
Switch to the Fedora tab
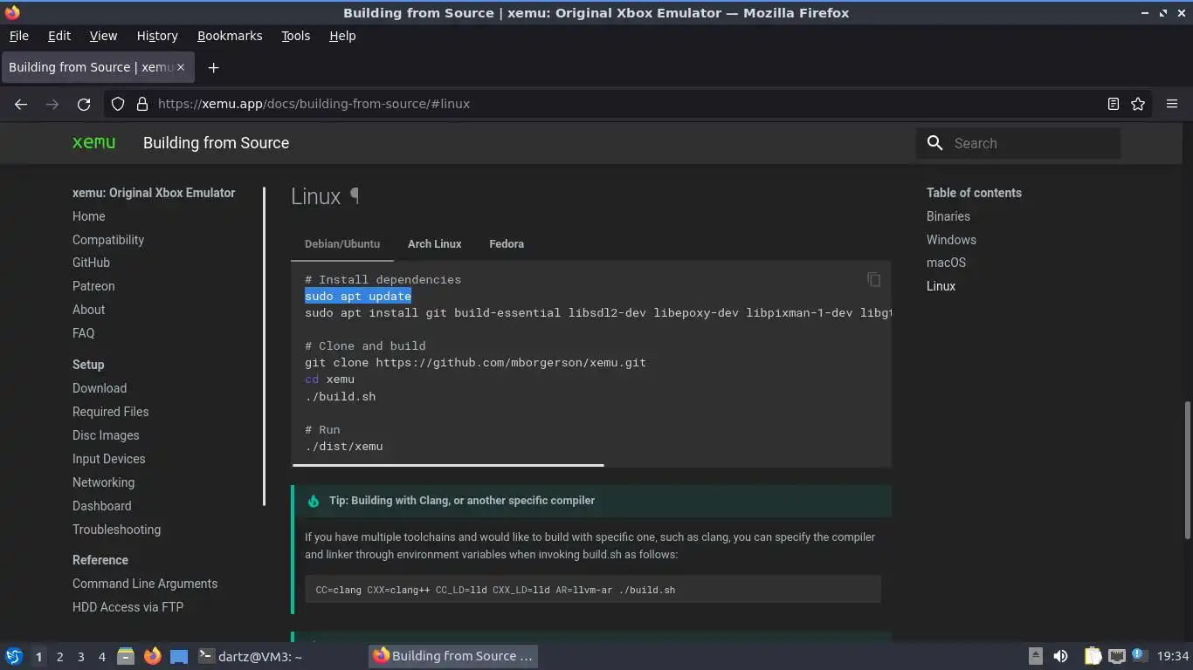tap(507, 243)
